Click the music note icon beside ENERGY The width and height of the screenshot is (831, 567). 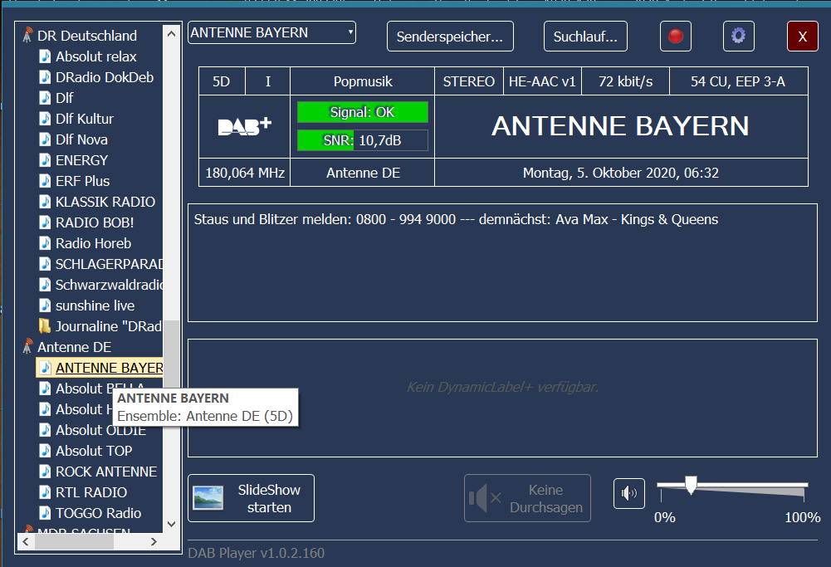pos(45,160)
